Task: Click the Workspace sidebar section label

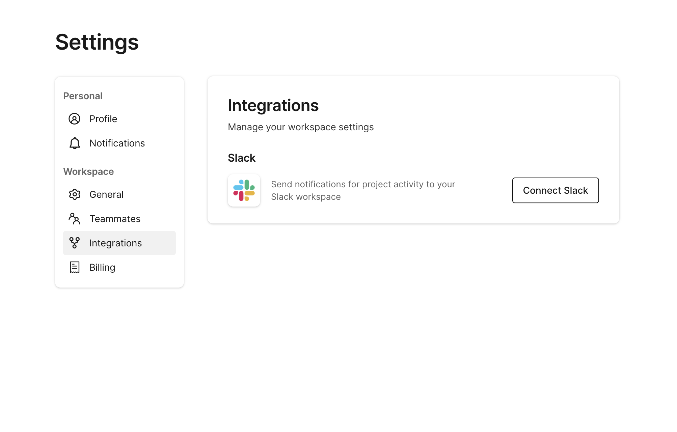Action: [x=88, y=171]
